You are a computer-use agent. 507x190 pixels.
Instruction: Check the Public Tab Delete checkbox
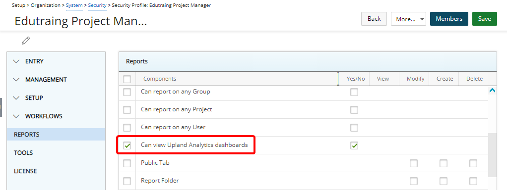point(473,164)
